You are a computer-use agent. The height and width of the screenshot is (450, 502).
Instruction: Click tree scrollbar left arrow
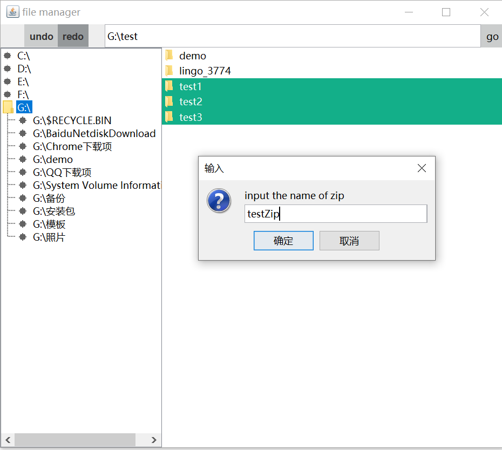point(8,440)
